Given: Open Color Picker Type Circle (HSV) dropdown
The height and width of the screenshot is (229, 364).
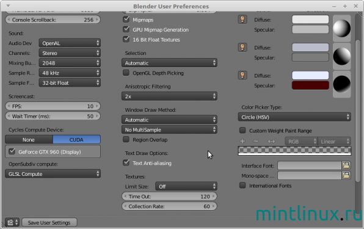Looking at the screenshot, I should pyautogui.click(x=294, y=117).
